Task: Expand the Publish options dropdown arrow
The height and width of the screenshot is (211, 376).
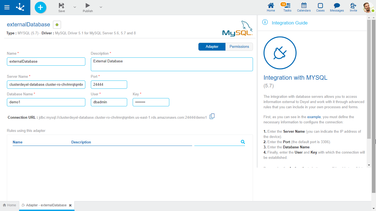Action: click(101, 7)
